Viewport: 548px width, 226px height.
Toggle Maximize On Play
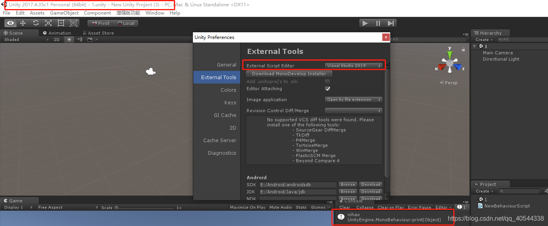(x=248, y=207)
